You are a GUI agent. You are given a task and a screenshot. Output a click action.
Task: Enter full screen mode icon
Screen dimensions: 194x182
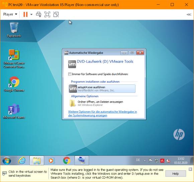pos(47,14)
